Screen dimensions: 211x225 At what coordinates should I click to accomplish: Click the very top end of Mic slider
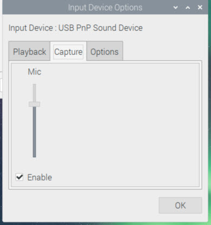click(x=34, y=85)
